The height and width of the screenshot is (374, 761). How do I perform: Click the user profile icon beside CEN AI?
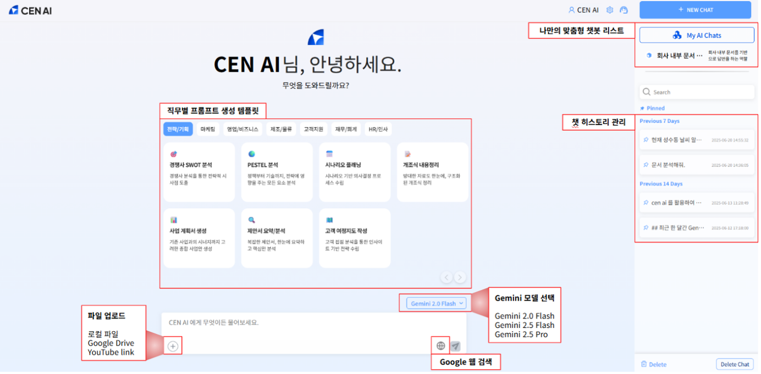coord(571,10)
